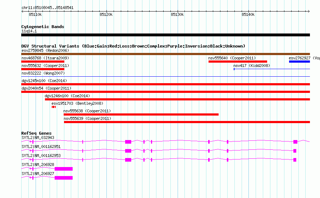320x198 pixels.
Task: Click the wide exon of NM_032943 near 85123k
Action: [128, 142]
